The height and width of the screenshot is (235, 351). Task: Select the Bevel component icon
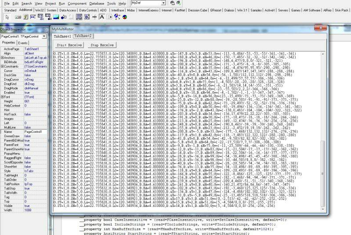click(71, 17)
